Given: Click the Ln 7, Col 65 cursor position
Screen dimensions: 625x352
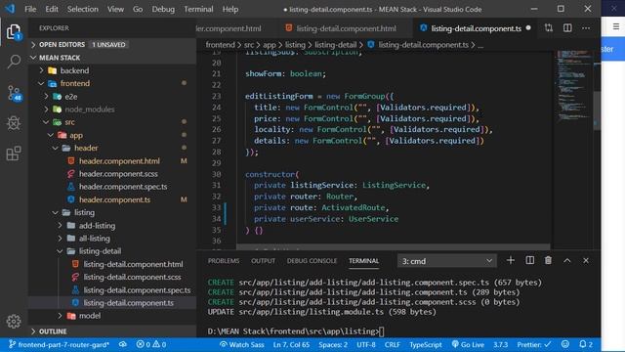Looking at the screenshot, I should coord(291,344).
